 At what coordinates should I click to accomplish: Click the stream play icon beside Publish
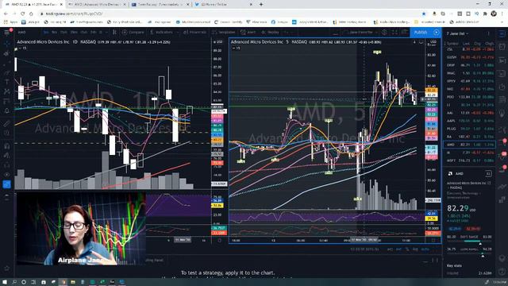(x=436, y=32)
